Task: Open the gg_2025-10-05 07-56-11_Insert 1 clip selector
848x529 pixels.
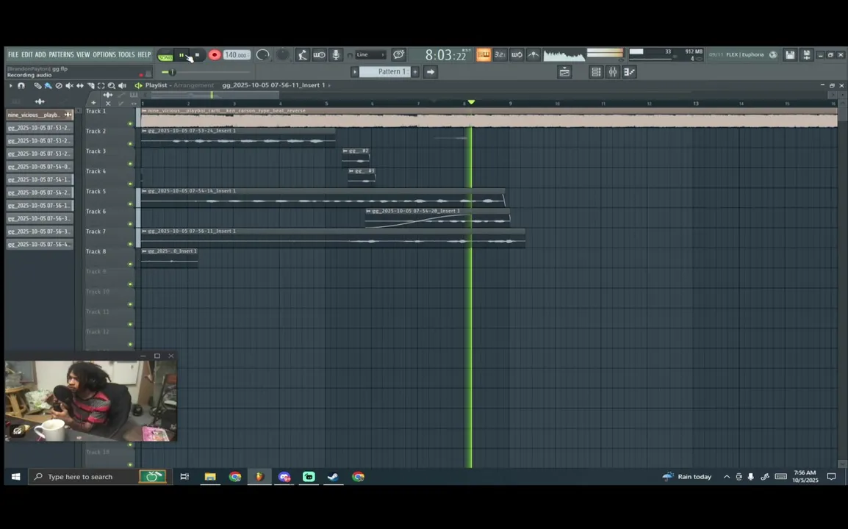Action: (276, 85)
